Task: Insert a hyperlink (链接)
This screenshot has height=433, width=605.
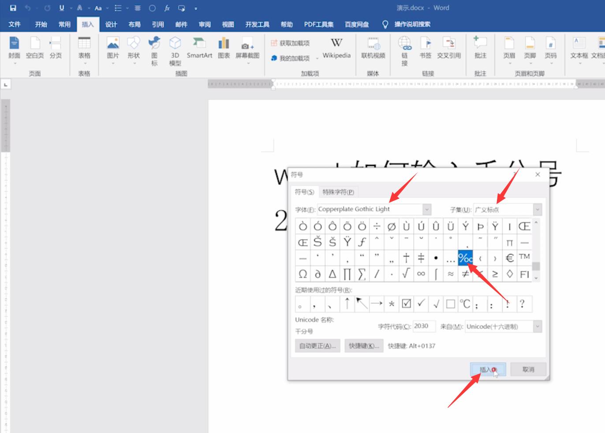Action: click(x=404, y=51)
